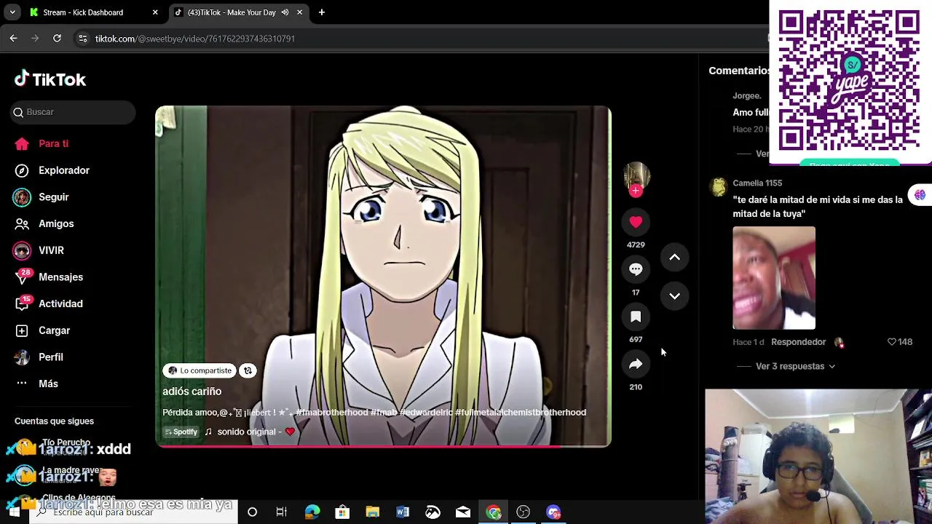Click the purple extension icon at right edge

click(x=920, y=195)
